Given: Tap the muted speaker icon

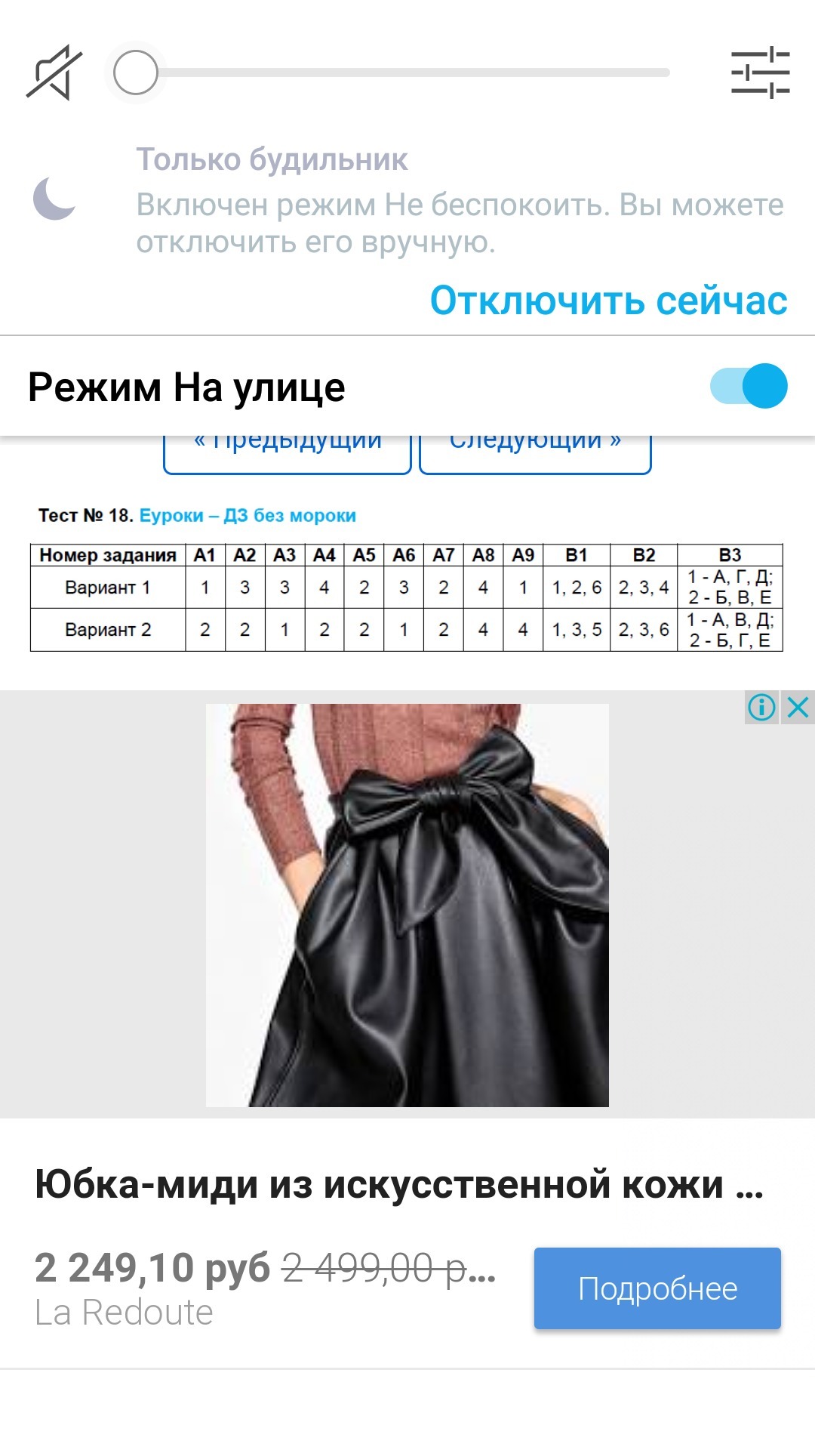Looking at the screenshot, I should point(54,72).
